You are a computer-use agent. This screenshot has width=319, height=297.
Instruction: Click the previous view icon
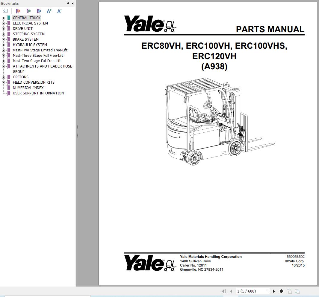point(289,291)
